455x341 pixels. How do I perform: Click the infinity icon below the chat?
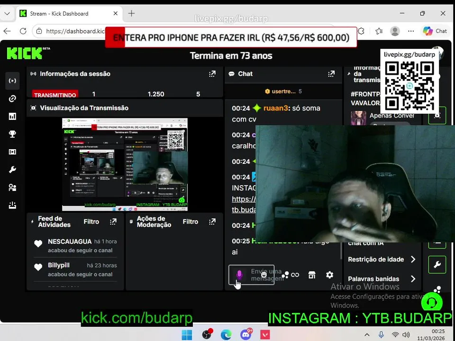click(x=295, y=275)
